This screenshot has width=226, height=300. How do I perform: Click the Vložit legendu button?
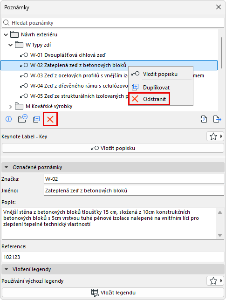pyautogui.click(x=113, y=293)
